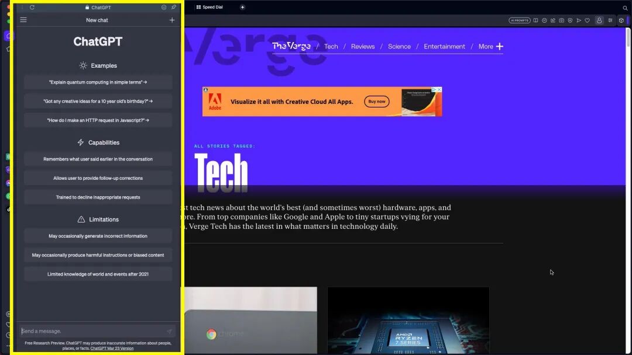Select example 'How do I make an HTTP request'
The width and height of the screenshot is (632, 355).
pos(98,120)
